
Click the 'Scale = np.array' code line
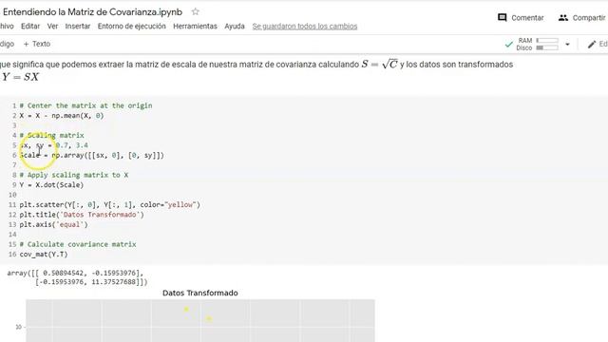point(92,155)
